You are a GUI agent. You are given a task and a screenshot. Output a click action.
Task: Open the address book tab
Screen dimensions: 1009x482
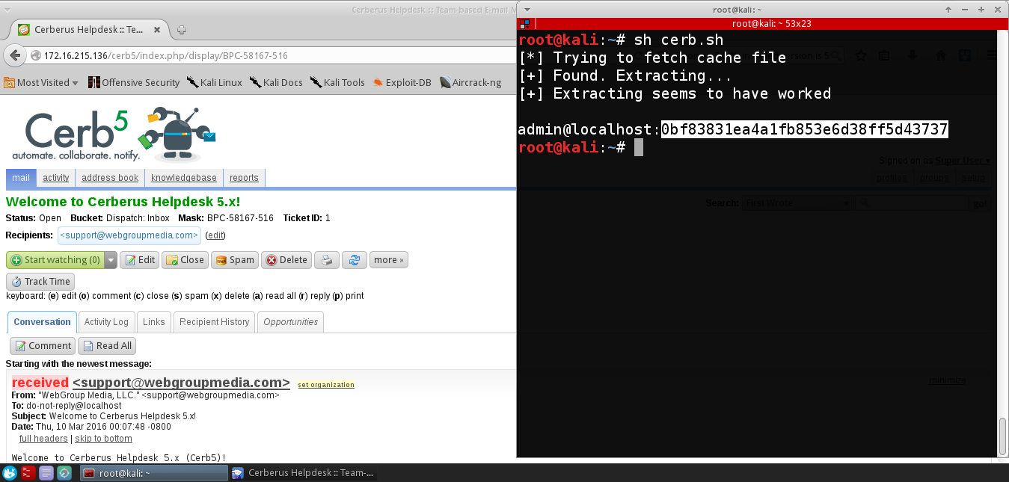pyautogui.click(x=110, y=178)
